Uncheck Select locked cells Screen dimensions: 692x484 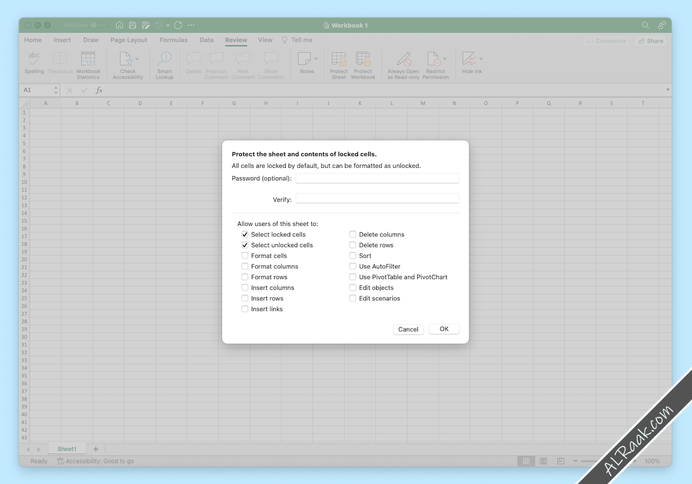[245, 234]
